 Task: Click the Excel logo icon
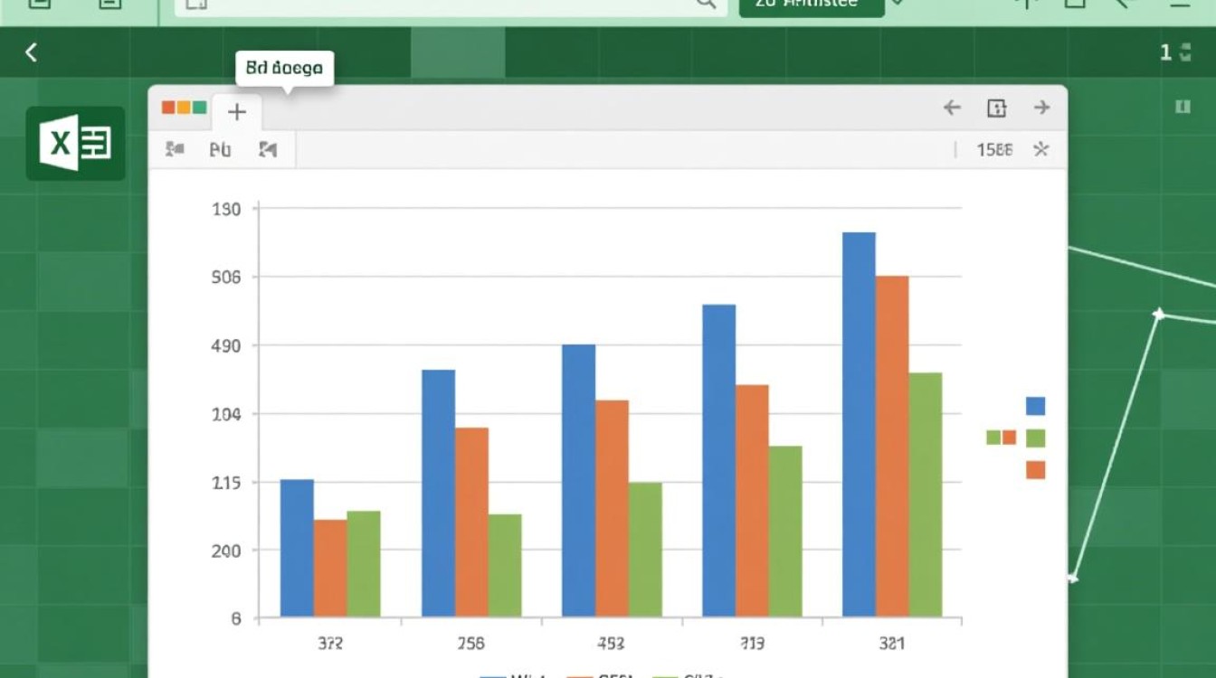click(75, 143)
